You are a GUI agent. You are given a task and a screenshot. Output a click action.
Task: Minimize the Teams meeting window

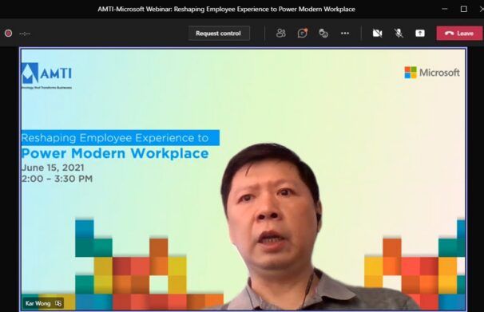coord(445,9)
